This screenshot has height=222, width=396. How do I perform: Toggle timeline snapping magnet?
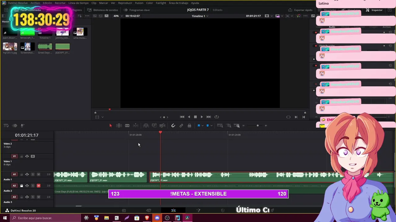pyautogui.click(x=173, y=125)
